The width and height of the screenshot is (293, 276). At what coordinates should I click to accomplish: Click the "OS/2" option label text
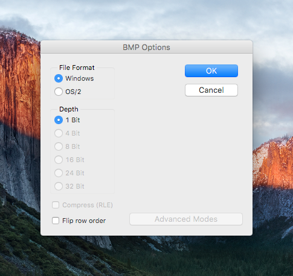pyautogui.click(x=73, y=92)
